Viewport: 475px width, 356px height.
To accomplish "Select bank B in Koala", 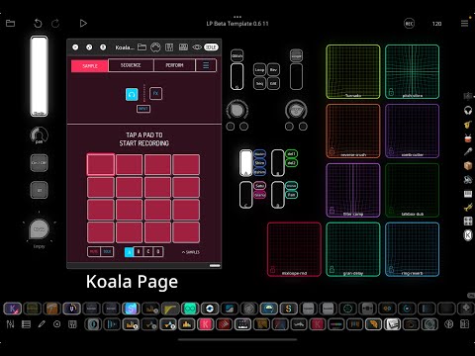I will click(x=139, y=252).
